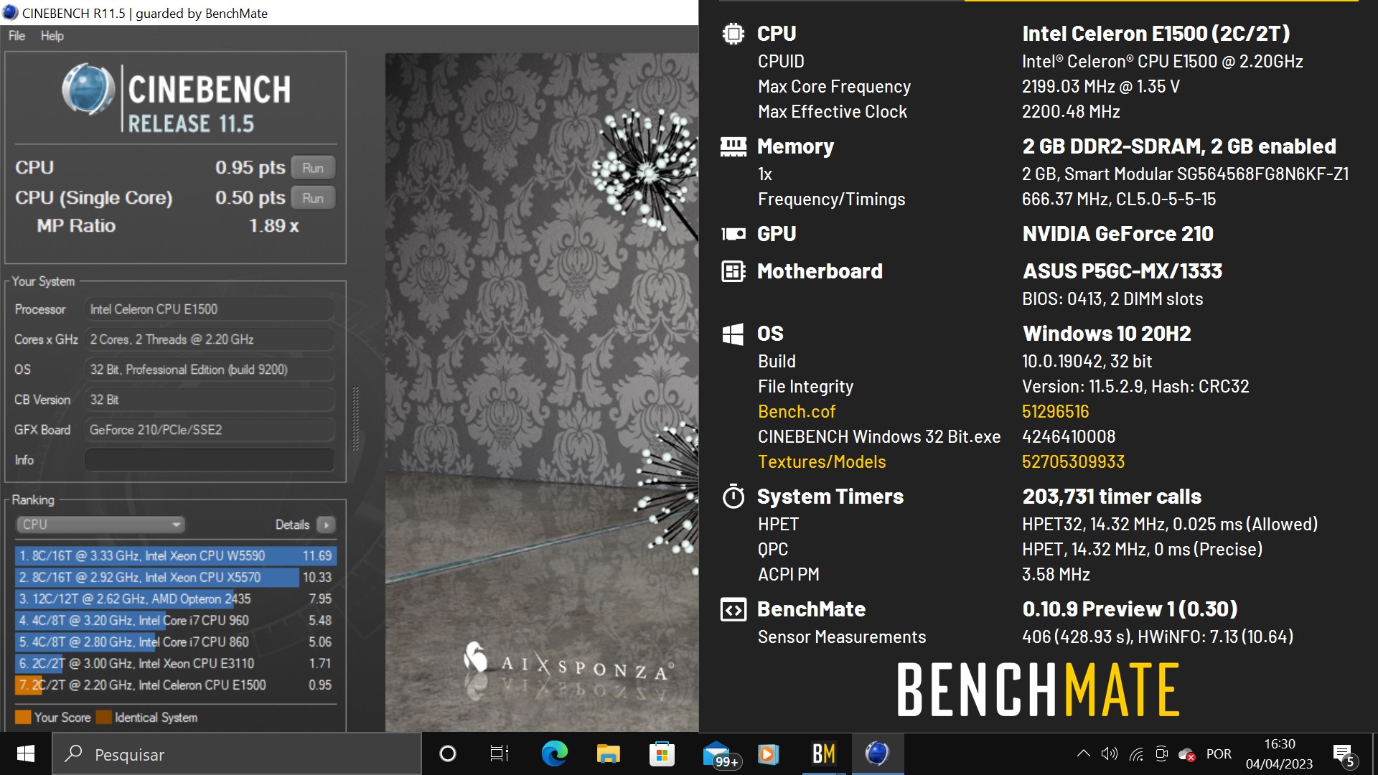The height and width of the screenshot is (775, 1378).
Task: Open the clock showing 16:30 04/04/2023
Action: [1279, 754]
